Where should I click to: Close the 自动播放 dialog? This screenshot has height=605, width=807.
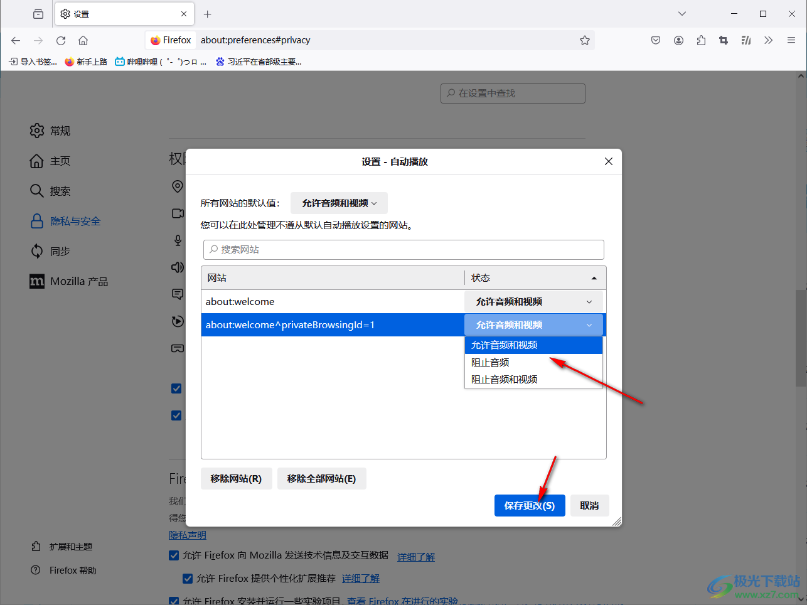point(609,161)
